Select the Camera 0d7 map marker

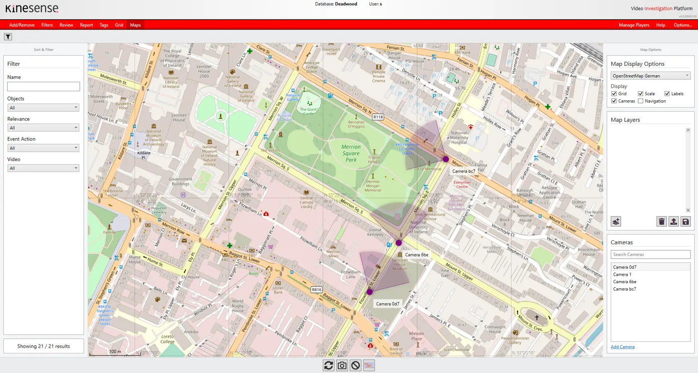(370, 292)
